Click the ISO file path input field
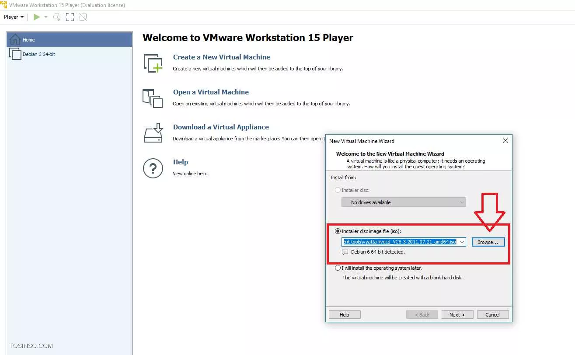Viewport: 575px width, 355px height. click(x=400, y=242)
